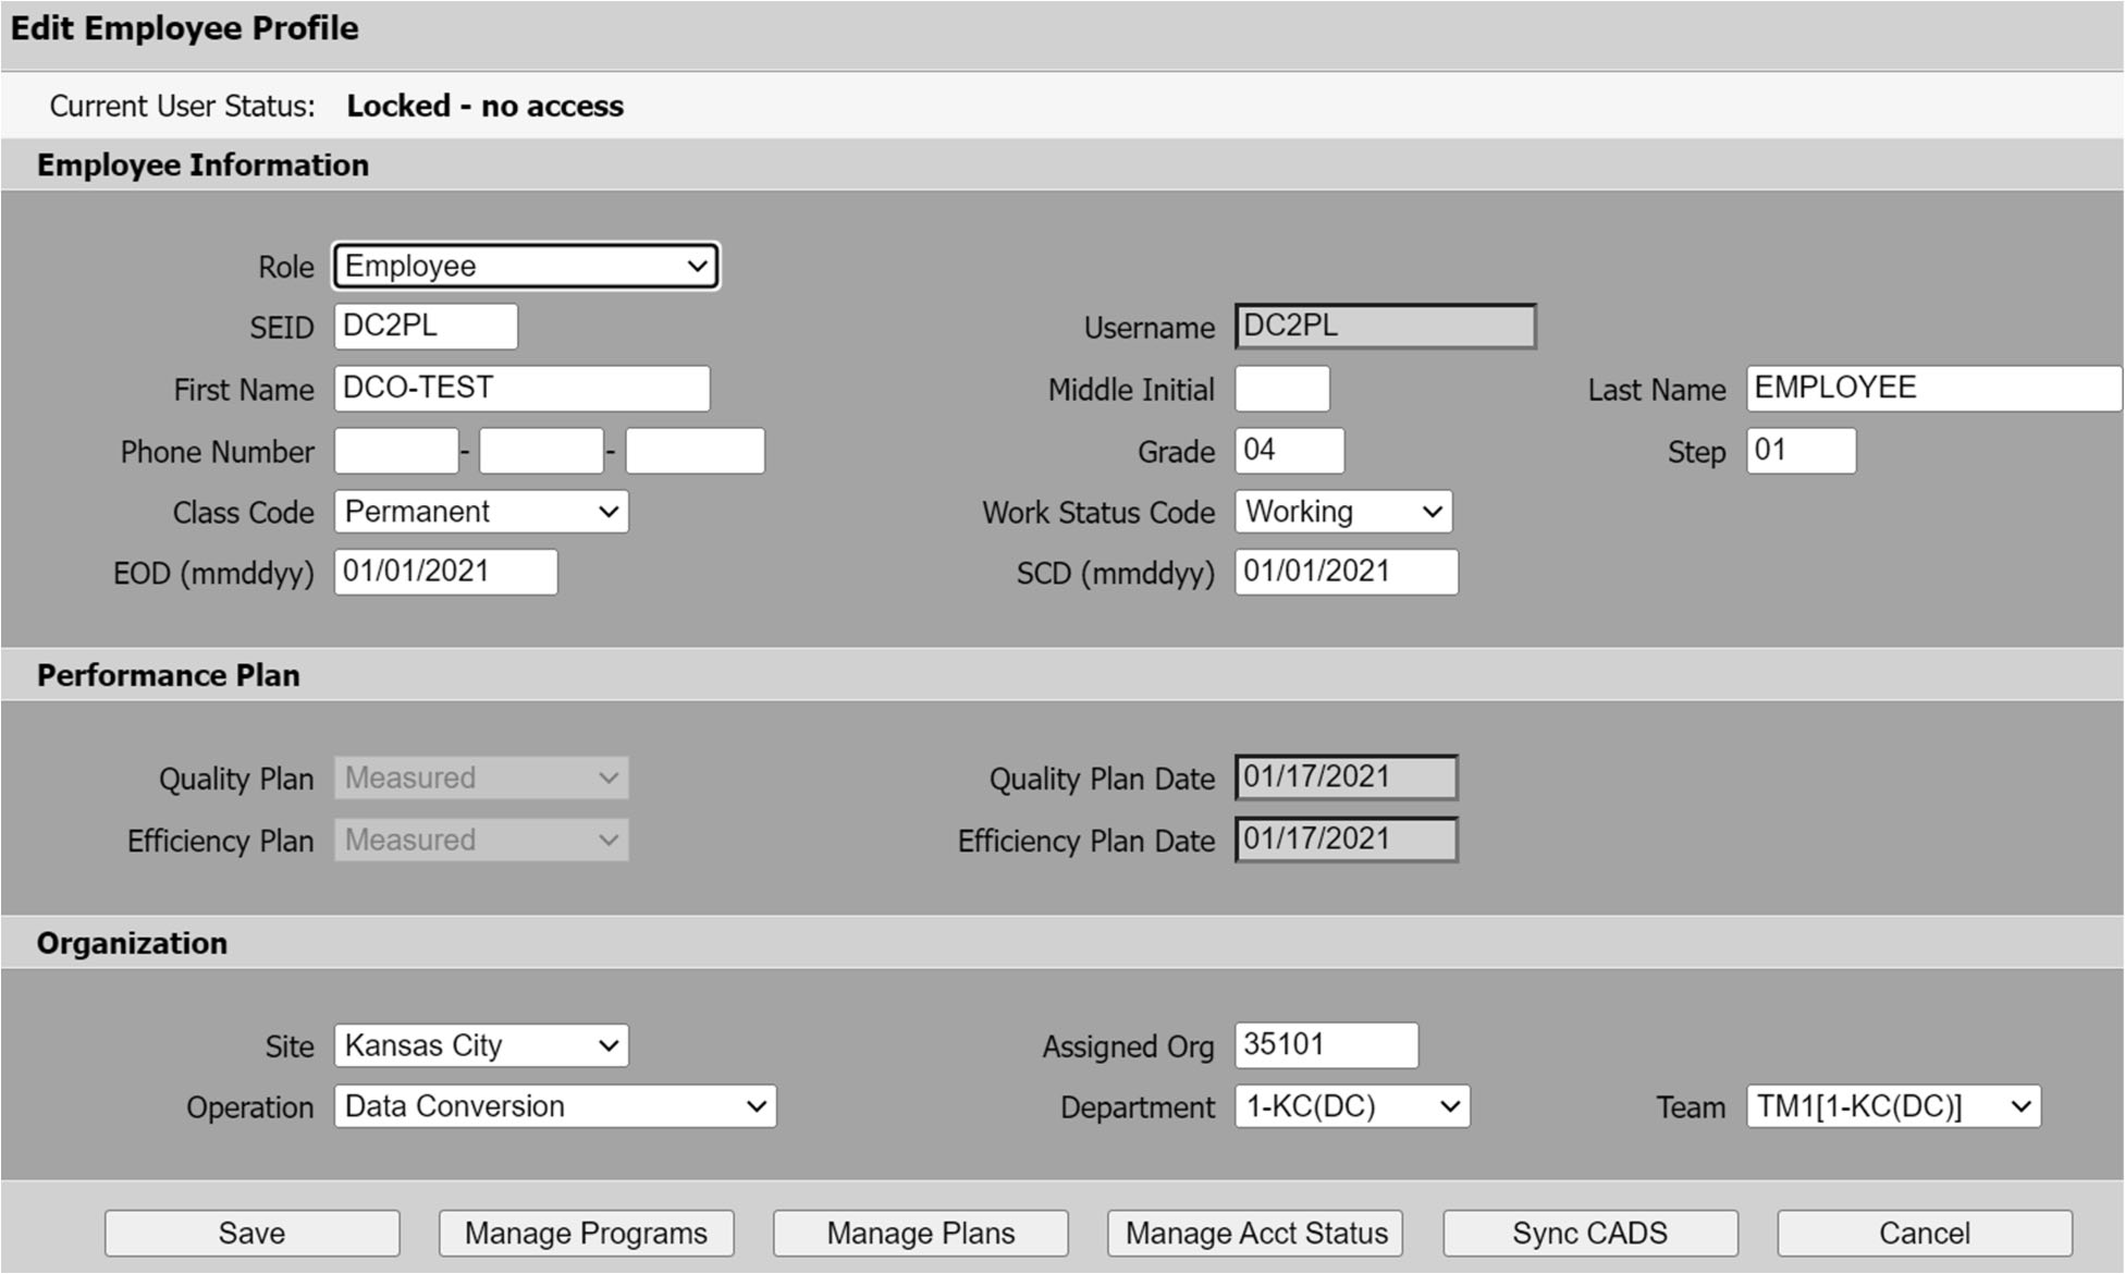Click the EOD date field
The width and height of the screenshot is (2125, 1274).
coord(445,572)
